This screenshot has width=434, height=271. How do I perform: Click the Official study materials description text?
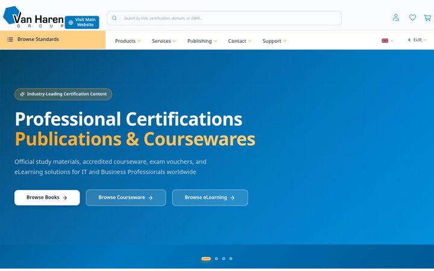click(x=110, y=167)
